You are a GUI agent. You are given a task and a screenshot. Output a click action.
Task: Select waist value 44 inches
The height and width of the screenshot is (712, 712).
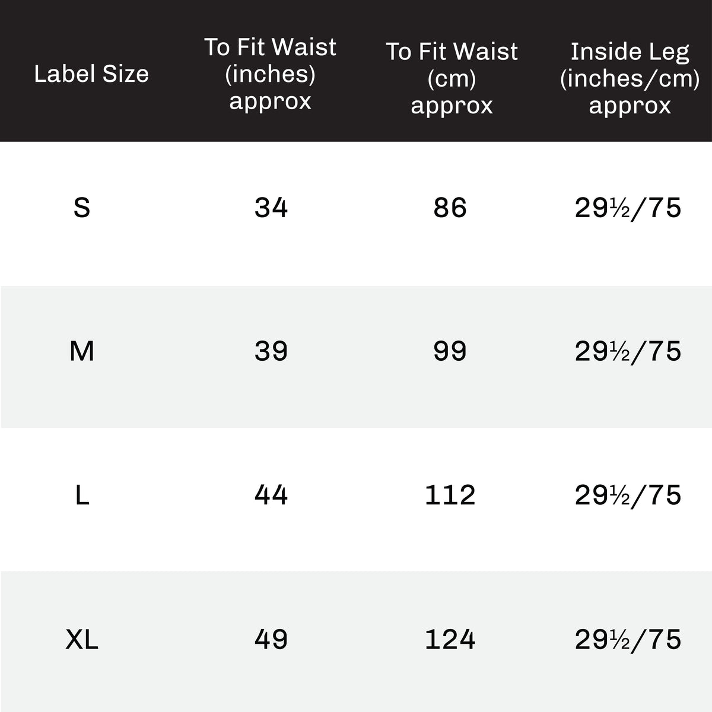(271, 495)
